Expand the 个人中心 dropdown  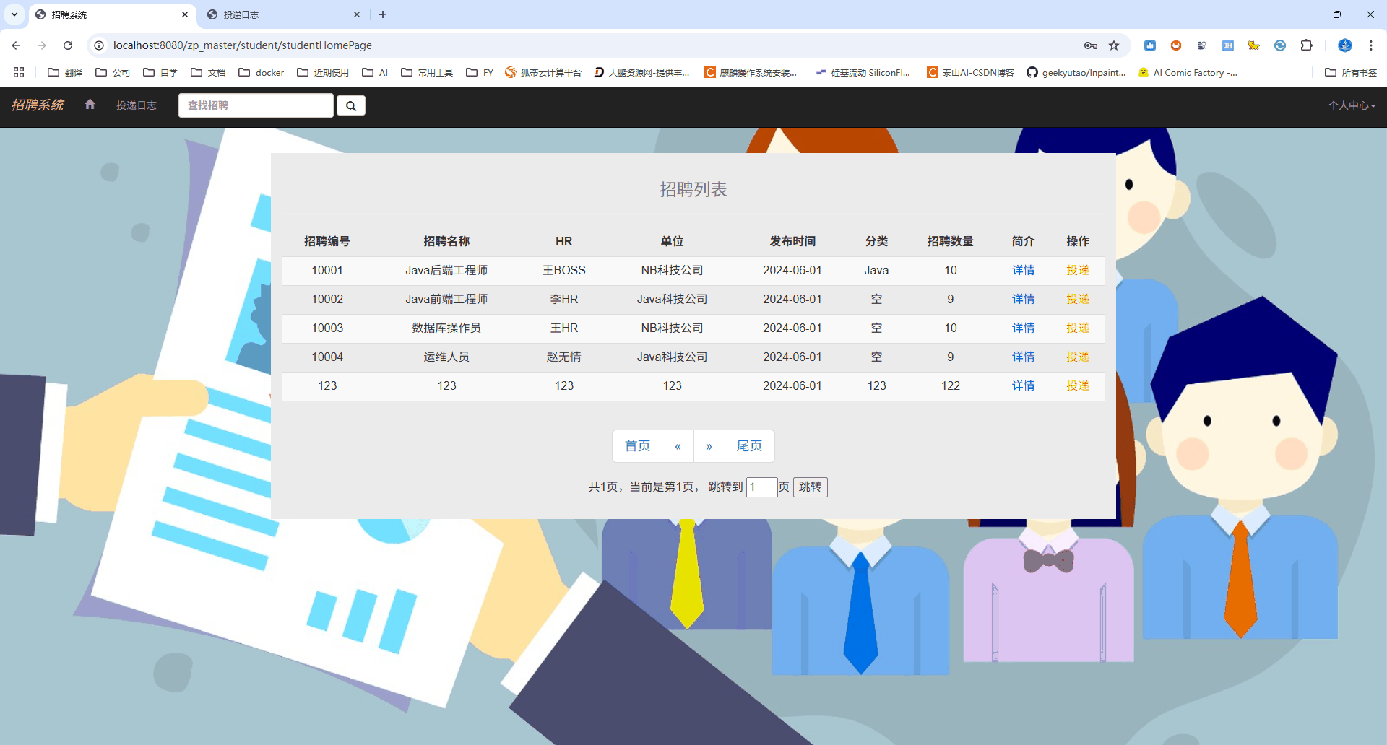click(1352, 105)
